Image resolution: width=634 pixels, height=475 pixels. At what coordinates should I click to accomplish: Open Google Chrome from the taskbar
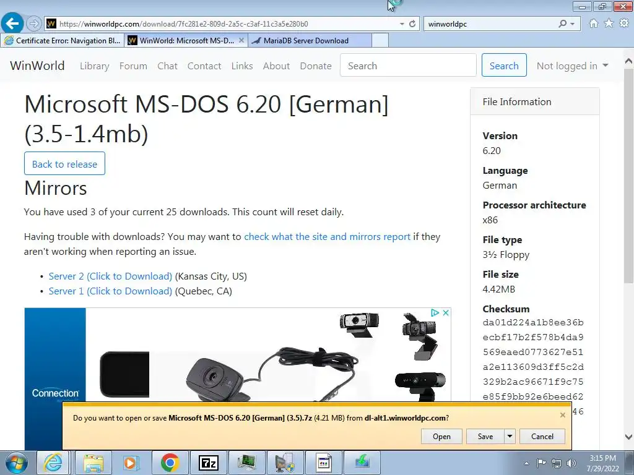170,463
